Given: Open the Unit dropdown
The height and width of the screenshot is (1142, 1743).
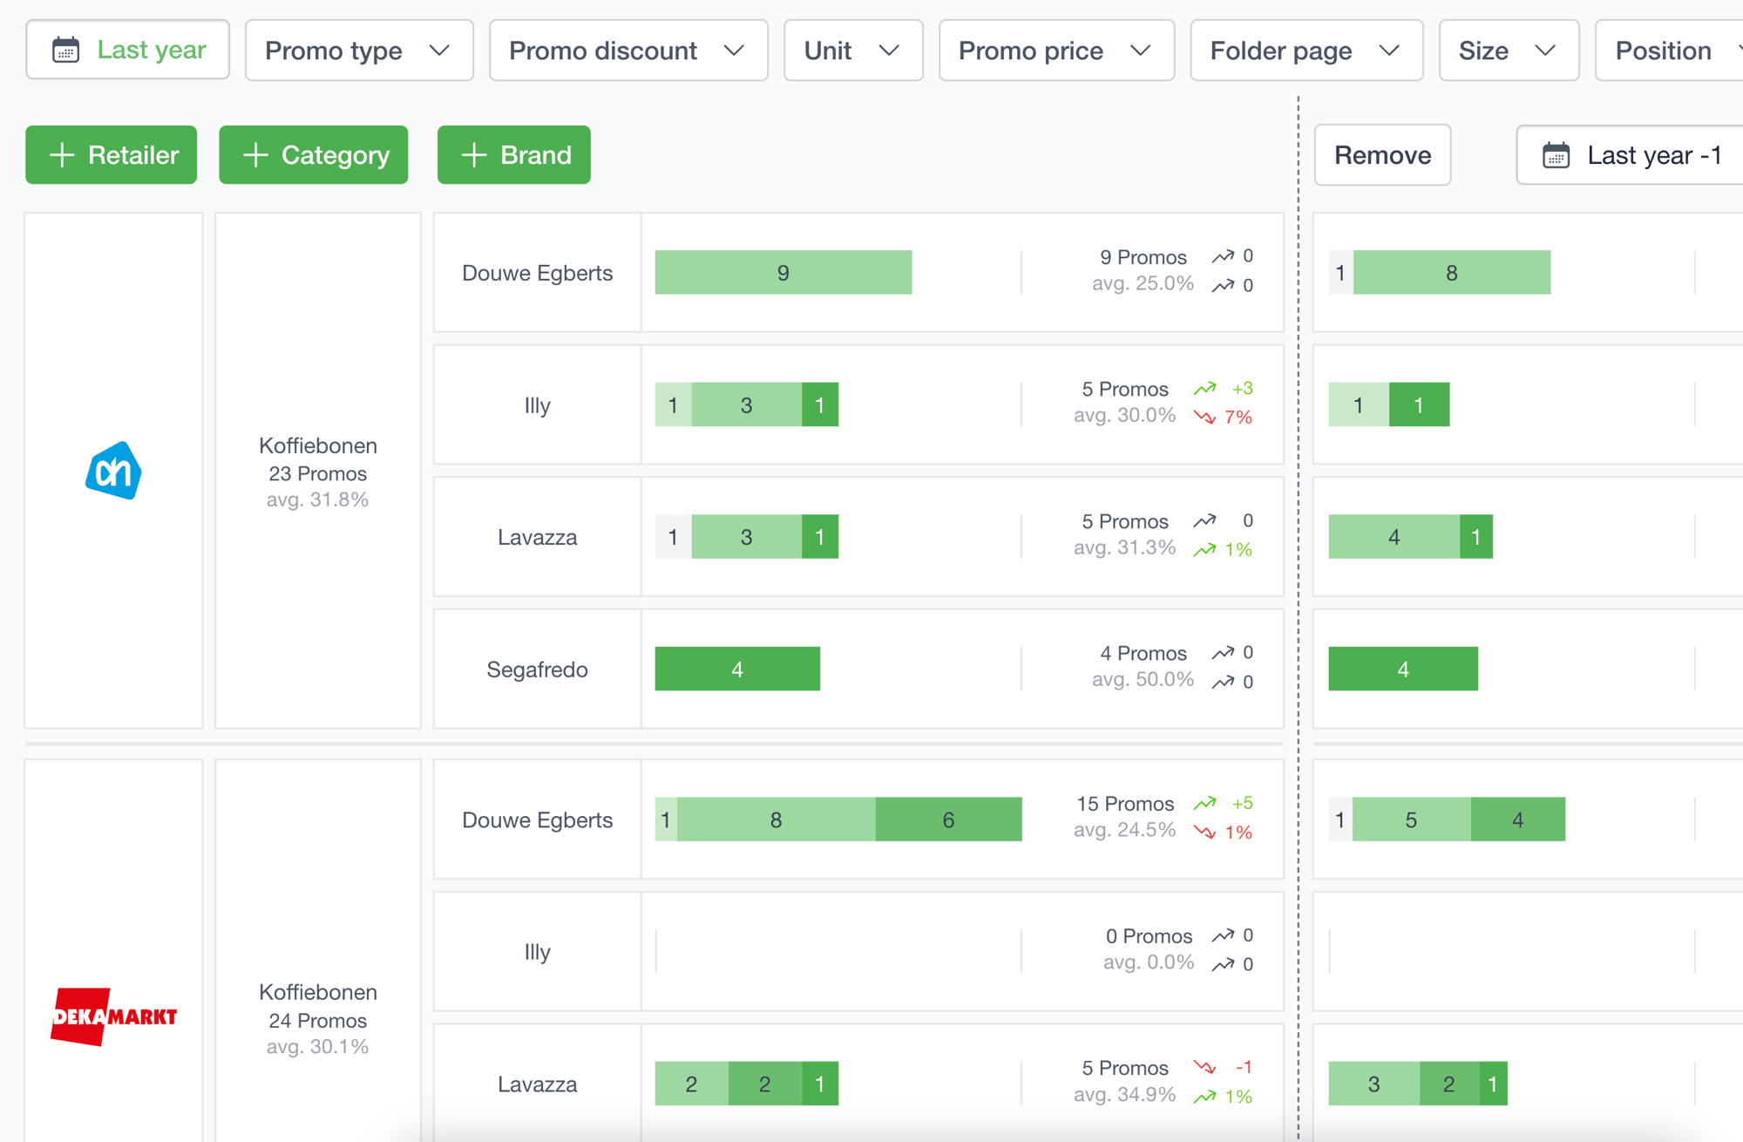Looking at the screenshot, I should 853,51.
